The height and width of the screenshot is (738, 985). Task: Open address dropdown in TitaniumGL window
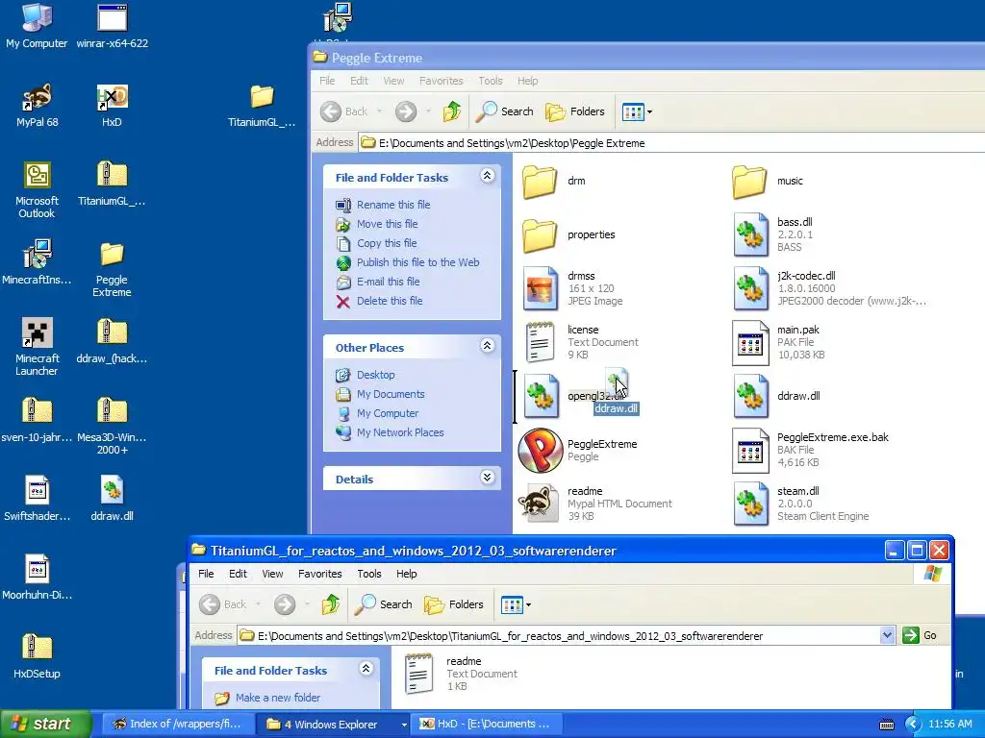pyautogui.click(x=886, y=635)
